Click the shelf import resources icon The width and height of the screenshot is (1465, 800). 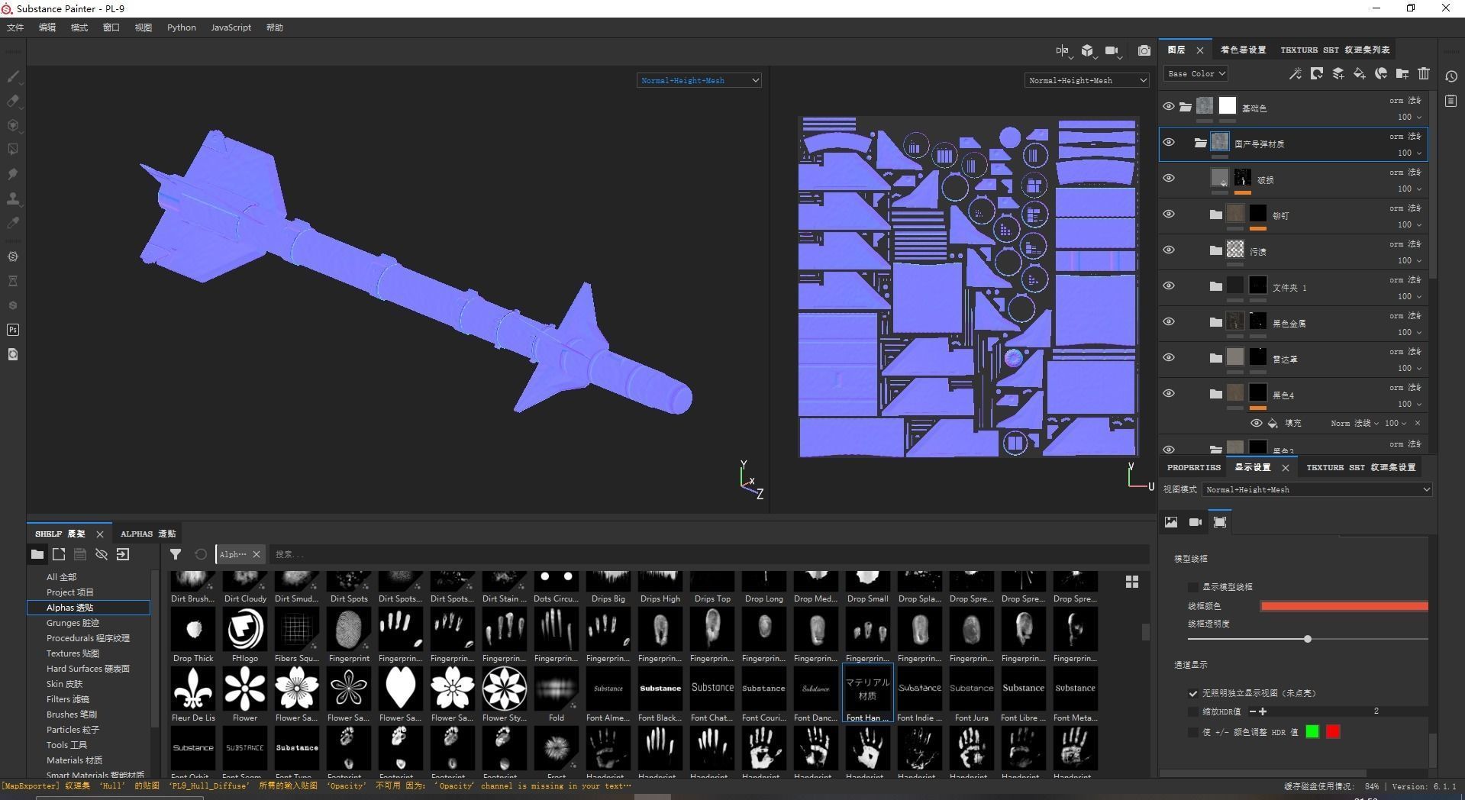[x=123, y=554]
